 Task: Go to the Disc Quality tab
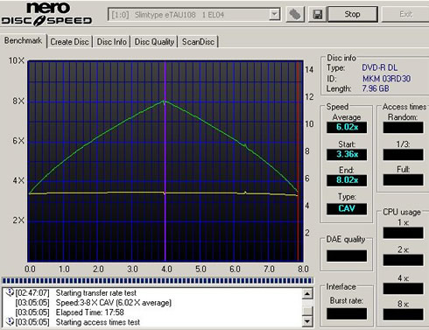click(x=154, y=42)
